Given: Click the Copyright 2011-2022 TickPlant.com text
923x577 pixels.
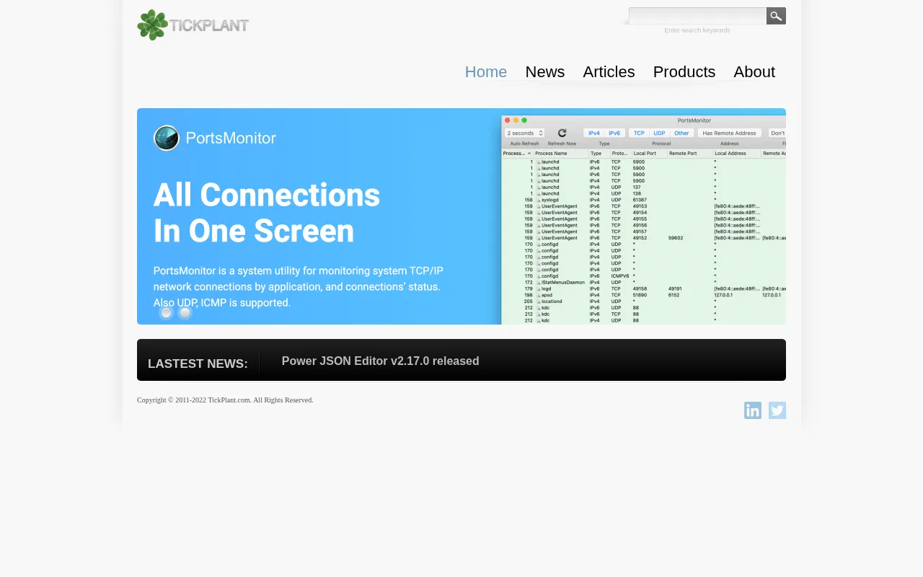Looking at the screenshot, I should (225, 400).
